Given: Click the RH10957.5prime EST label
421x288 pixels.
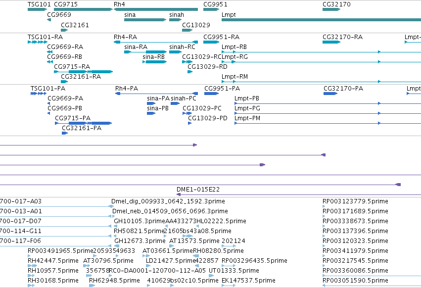Looking at the screenshot, I should 53,271.
